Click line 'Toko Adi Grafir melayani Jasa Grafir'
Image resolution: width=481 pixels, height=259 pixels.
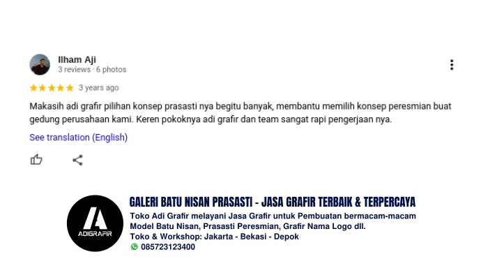[x=273, y=216]
